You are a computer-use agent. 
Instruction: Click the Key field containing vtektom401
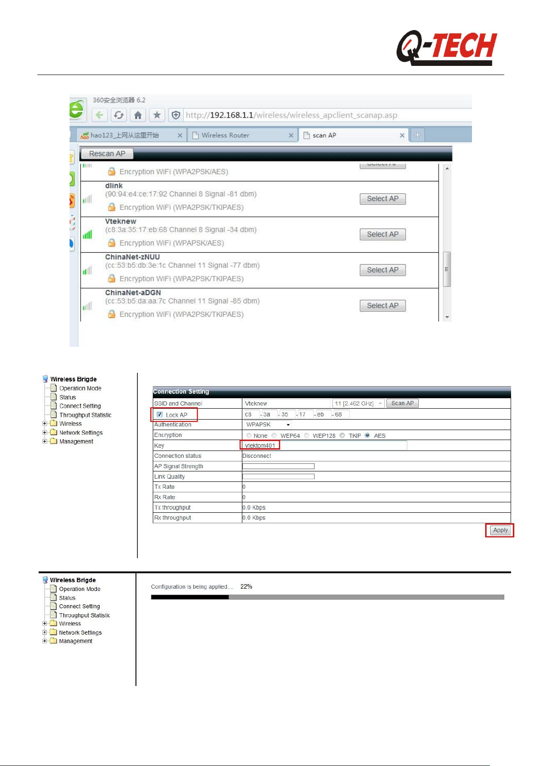click(325, 446)
